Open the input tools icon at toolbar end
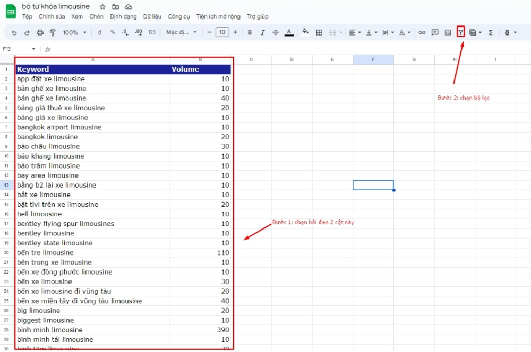Screen dimensions: 531x352 pyautogui.click(x=507, y=32)
